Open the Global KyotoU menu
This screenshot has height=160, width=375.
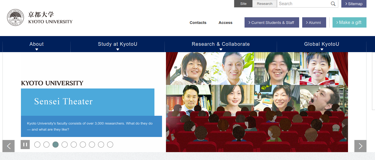point(322,44)
